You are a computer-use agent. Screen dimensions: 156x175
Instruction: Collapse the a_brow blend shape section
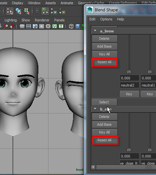click(x=95, y=30)
